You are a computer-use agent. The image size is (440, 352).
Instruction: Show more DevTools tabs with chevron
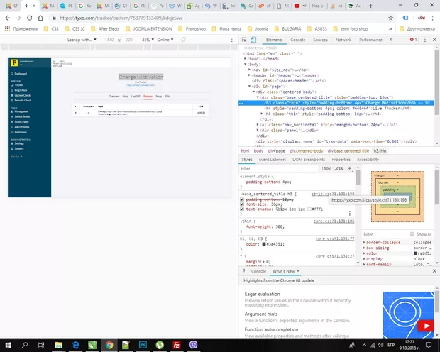[390, 40]
